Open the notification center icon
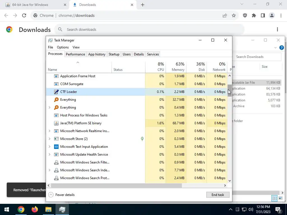 pyautogui.click(x=278, y=209)
